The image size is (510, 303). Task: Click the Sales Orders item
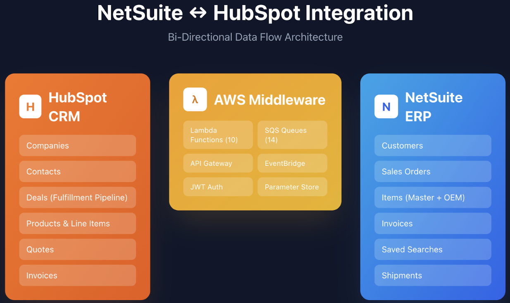[x=433, y=172]
